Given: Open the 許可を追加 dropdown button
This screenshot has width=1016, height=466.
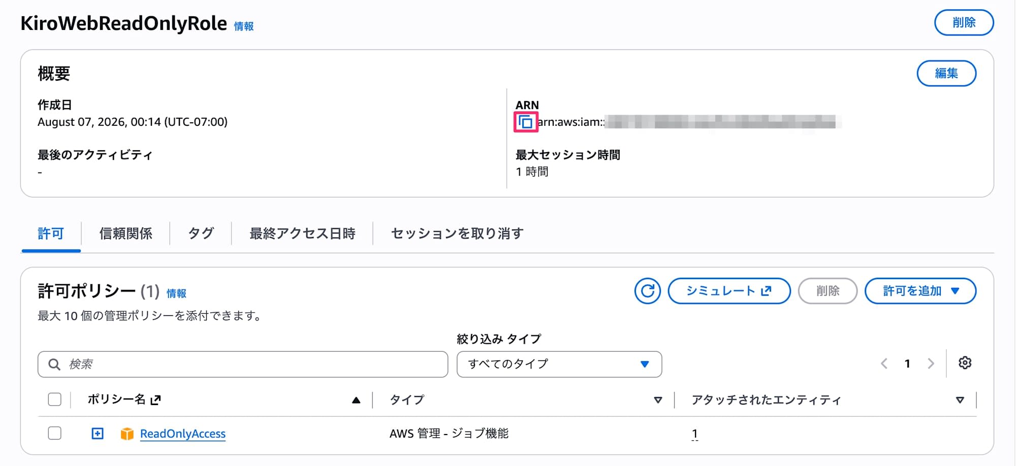Looking at the screenshot, I should pos(920,291).
